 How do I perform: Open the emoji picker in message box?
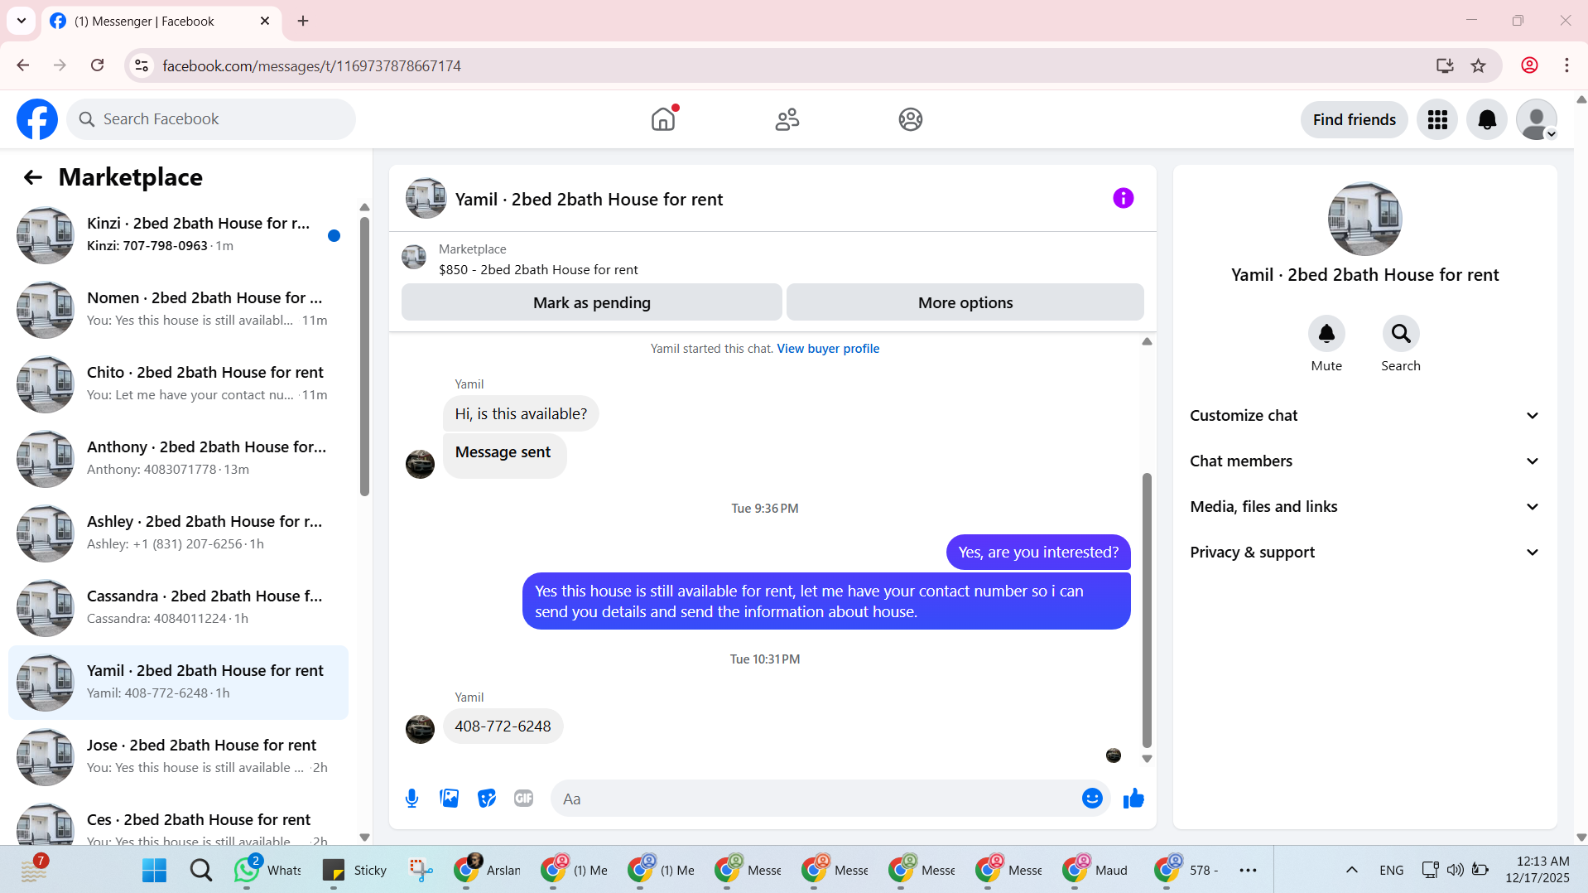click(x=1092, y=799)
